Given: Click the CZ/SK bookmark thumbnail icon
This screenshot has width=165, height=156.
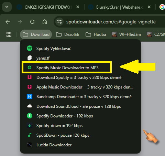Looking at the screenshot, I should tap(150, 34).
